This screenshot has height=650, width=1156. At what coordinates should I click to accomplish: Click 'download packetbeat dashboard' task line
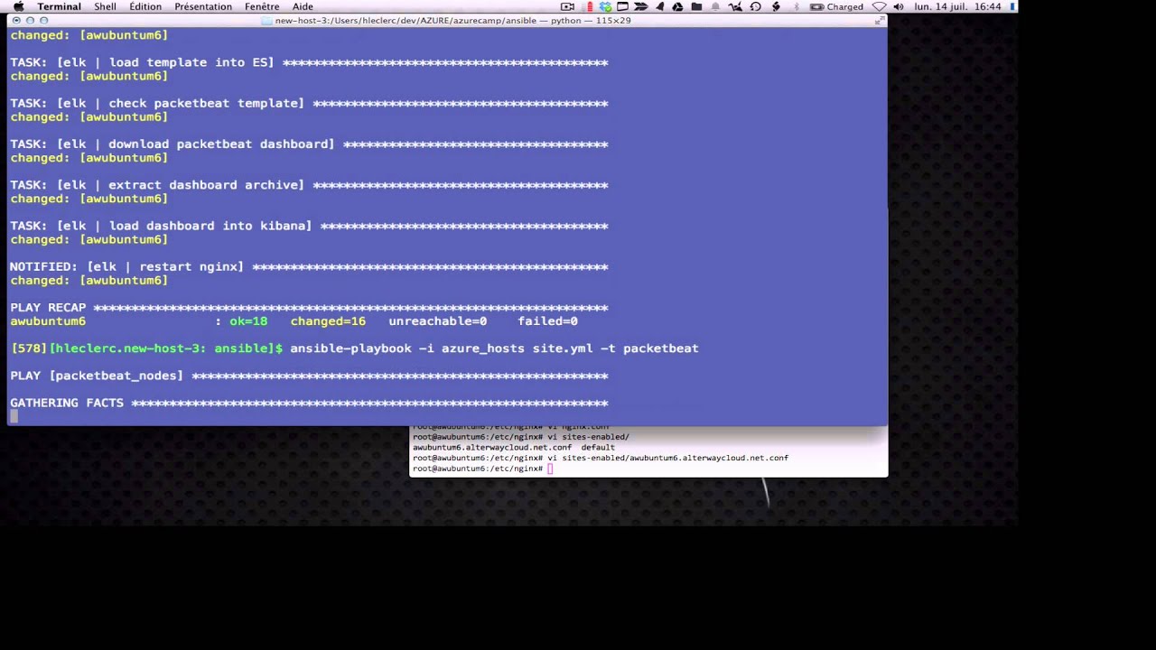[x=309, y=144]
